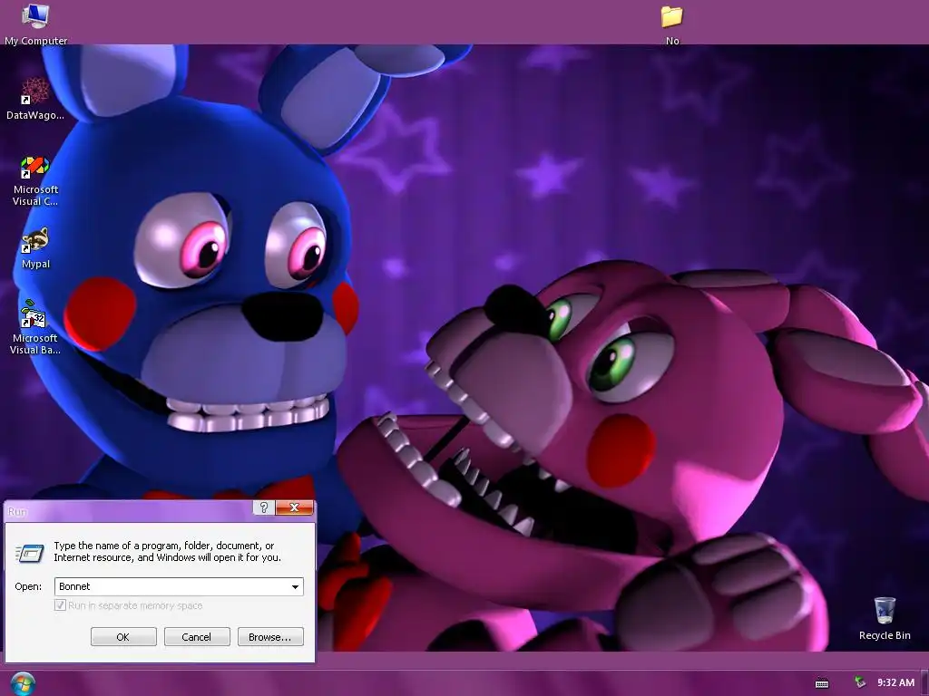Click the Browse... button
929x696 pixels.
click(270, 637)
